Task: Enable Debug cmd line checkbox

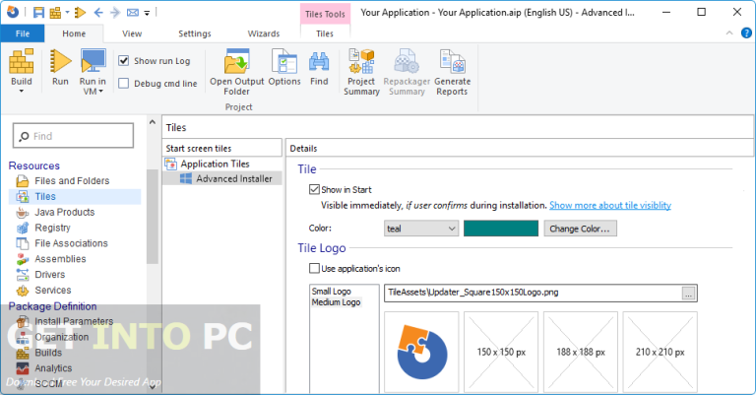Action: pos(124,83)
